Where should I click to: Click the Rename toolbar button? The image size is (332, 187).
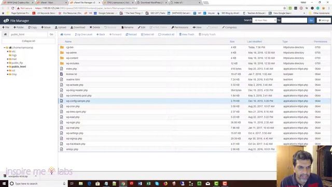tap(128, 28)
